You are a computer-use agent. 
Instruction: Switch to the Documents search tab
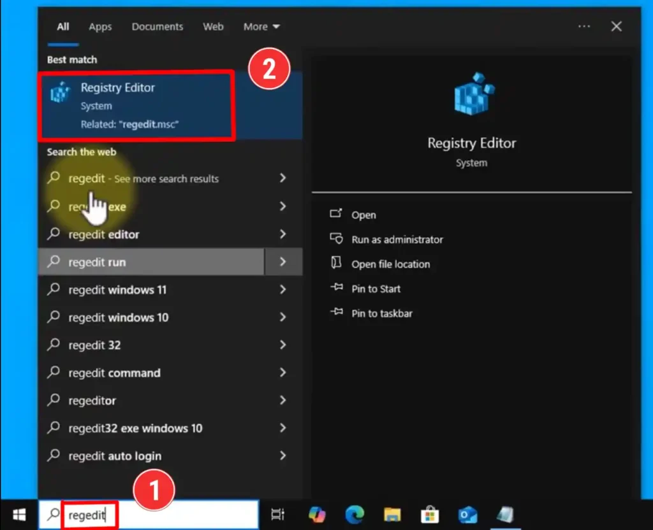[157, 26]
